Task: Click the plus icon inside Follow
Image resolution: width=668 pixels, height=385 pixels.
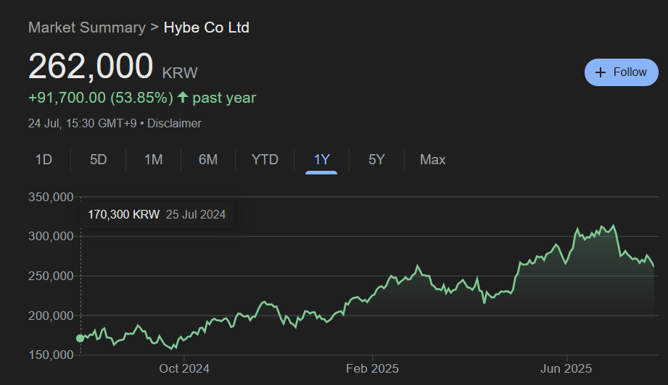Action: [601, 72]
